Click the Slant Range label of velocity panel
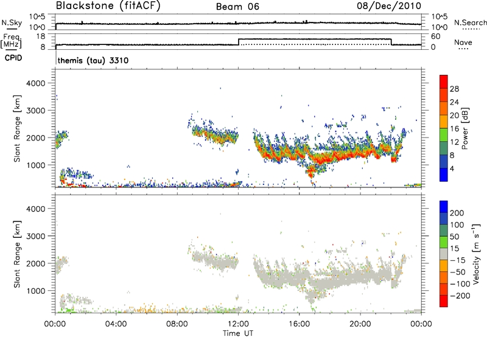 point(17,254)
